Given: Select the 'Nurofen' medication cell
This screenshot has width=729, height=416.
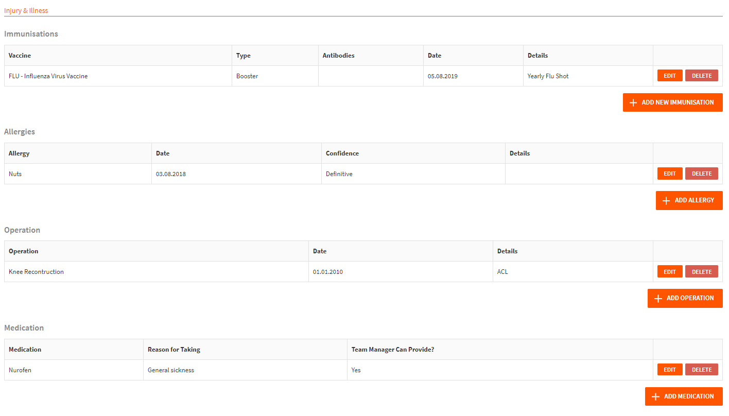Looking at the screenshot, I should pyautogui.click(x=74, y=370).
